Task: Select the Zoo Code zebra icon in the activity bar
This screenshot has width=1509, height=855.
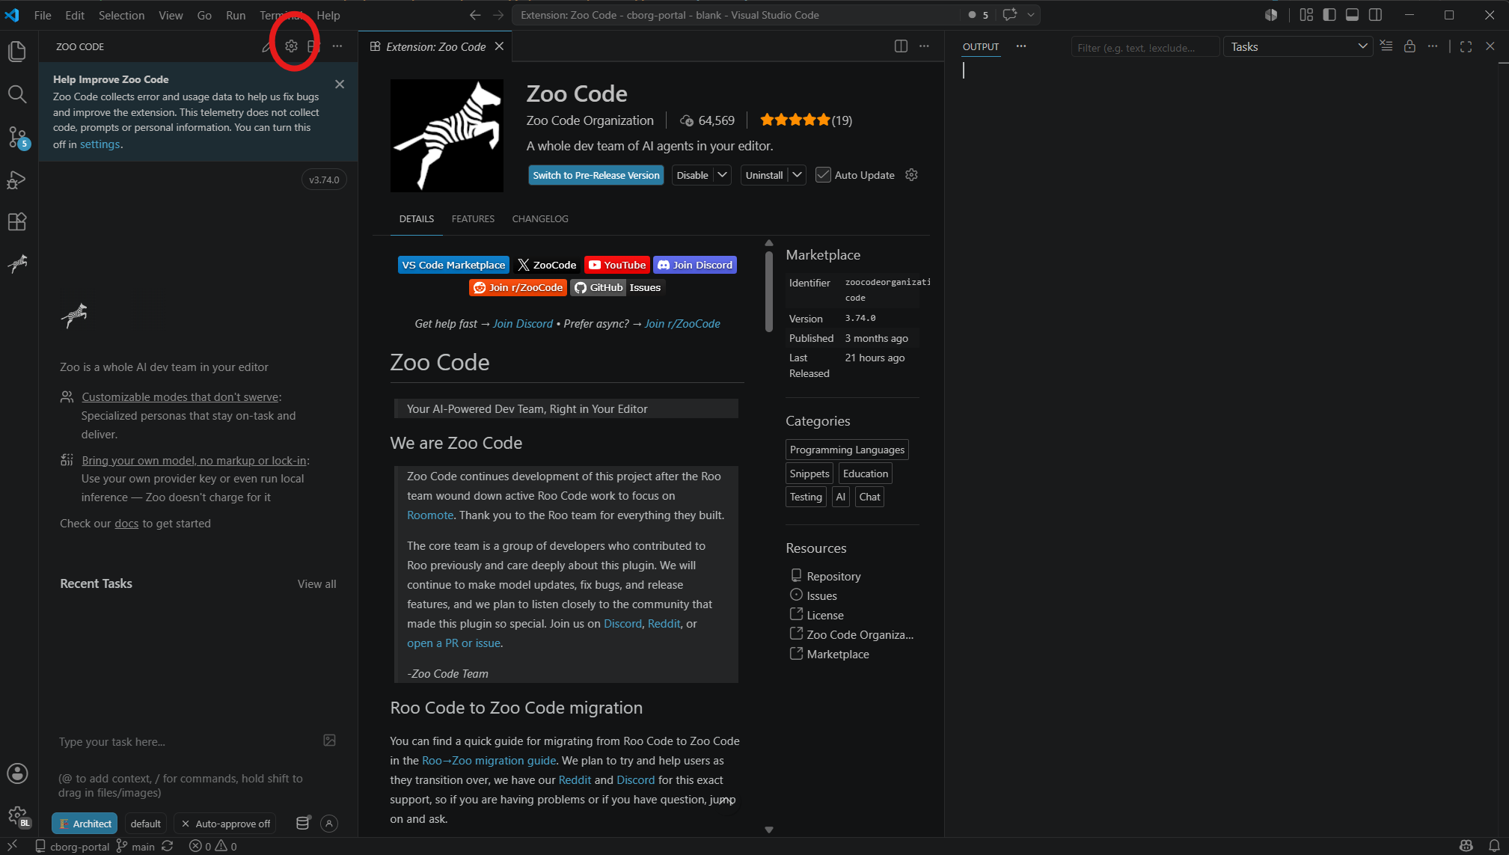Action: [17, 263]
